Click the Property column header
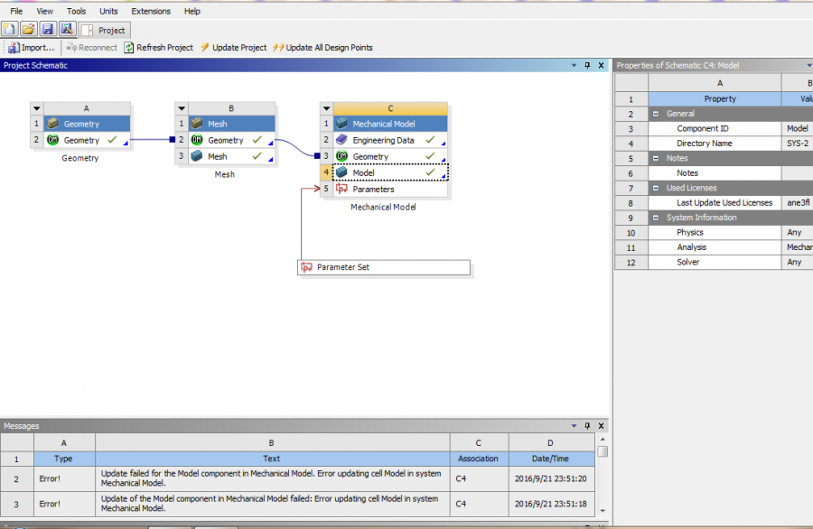 point(715,99)
